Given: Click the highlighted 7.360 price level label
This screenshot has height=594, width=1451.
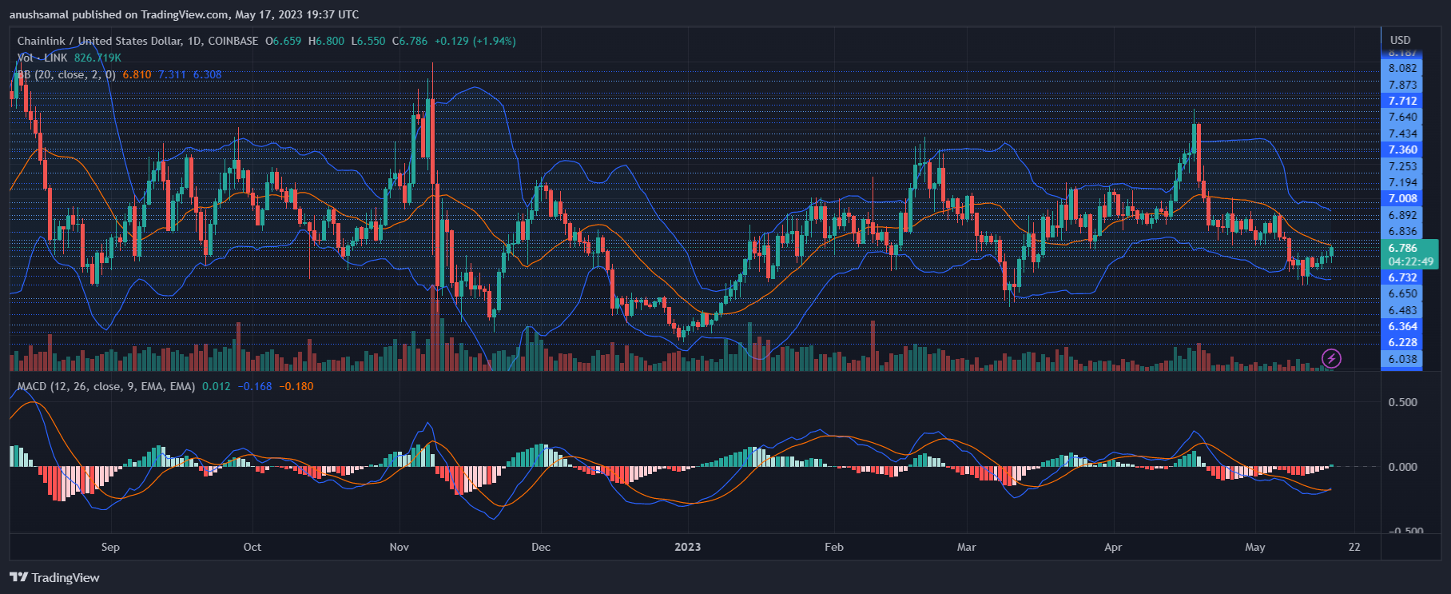Looking at the screenshot, I should point(1402,149).
